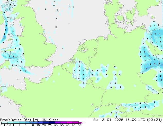Click the legend label '20'
Screen dimensions: 163x126
pos(44,125)
